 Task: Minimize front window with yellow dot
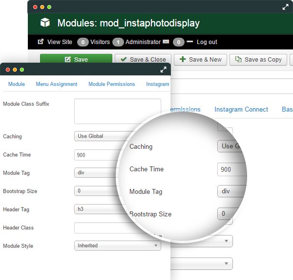click(x=15, y=70)
